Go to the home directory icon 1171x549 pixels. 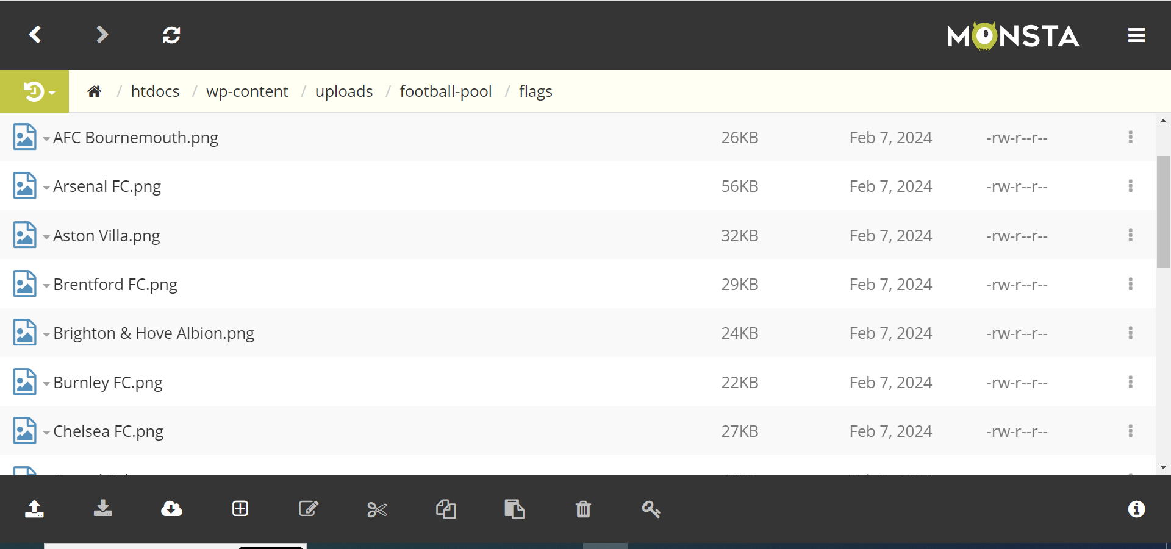(x=94, y=91)
